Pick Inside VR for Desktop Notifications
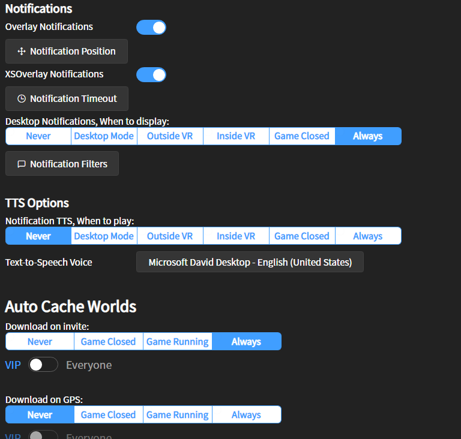The width and height of the screenshot is (461, 439). [x=236, y=136]
